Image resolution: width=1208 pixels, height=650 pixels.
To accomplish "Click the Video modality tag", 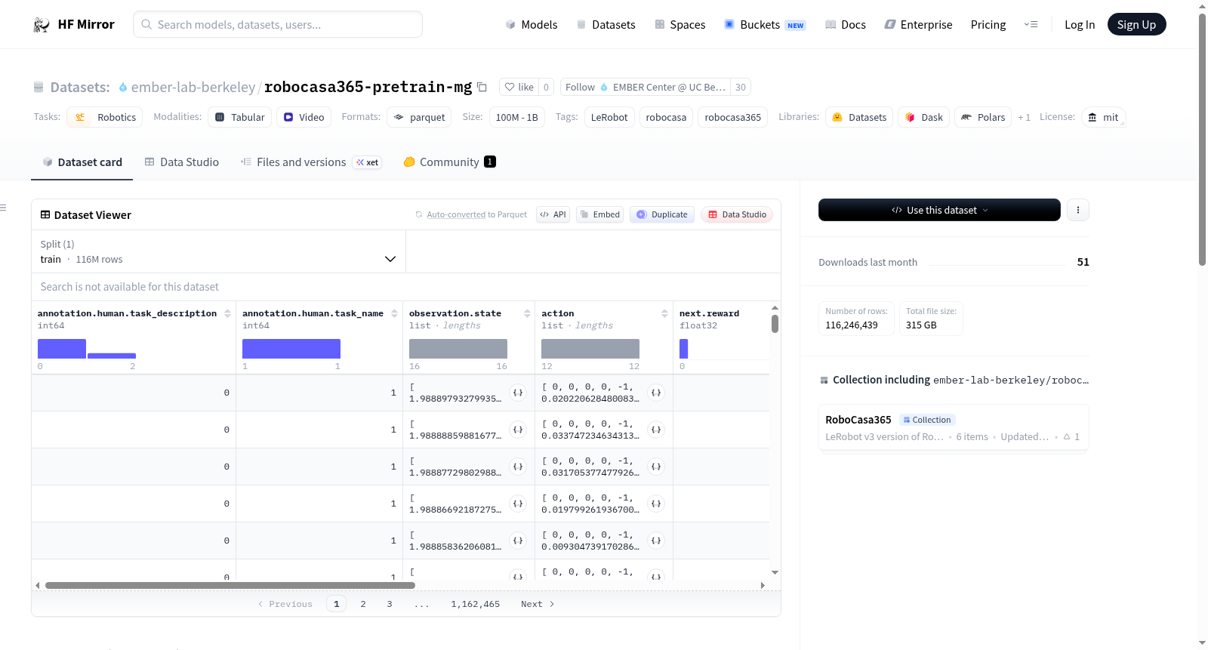I will click(x=304, y=117).
